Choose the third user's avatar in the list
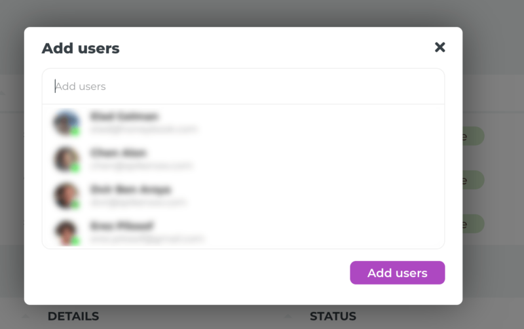The image size is (524, 329). pos(67,195)
